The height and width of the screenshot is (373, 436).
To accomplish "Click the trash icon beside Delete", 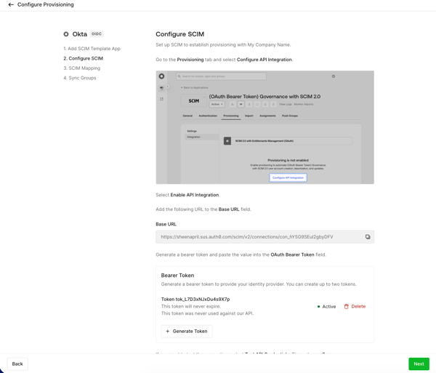I will point(346,307).
